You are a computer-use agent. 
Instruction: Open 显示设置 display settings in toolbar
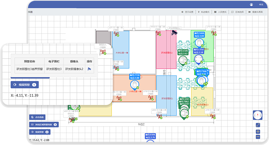[x=187, y=12]
